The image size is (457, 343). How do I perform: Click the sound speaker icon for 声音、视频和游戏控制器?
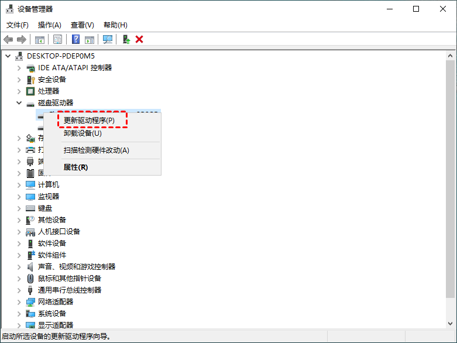[30, 267]
